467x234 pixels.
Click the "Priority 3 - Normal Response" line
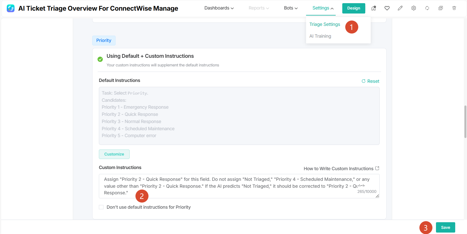[x=131, y=122]
